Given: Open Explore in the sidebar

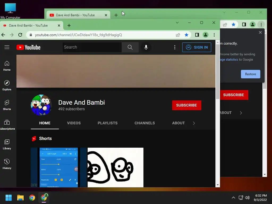Looking at the screenshot, I should pos(7,86).
